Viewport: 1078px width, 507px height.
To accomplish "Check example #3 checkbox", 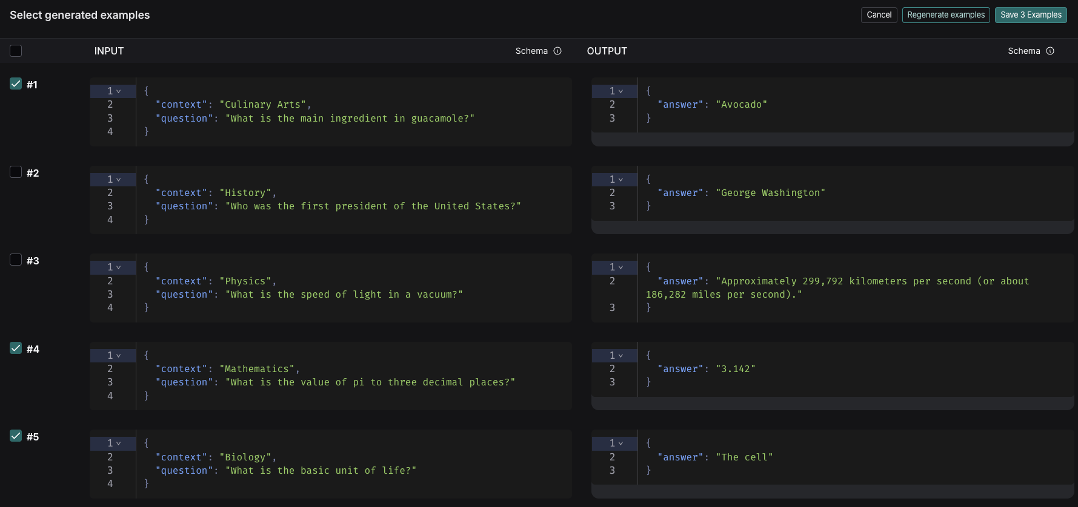I will (16, 260).
